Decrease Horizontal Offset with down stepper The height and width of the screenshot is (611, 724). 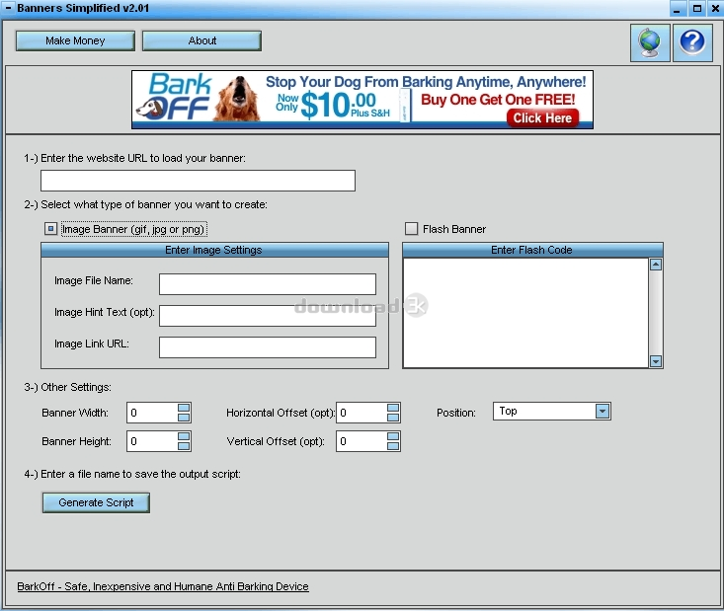(x=393, y=418)
